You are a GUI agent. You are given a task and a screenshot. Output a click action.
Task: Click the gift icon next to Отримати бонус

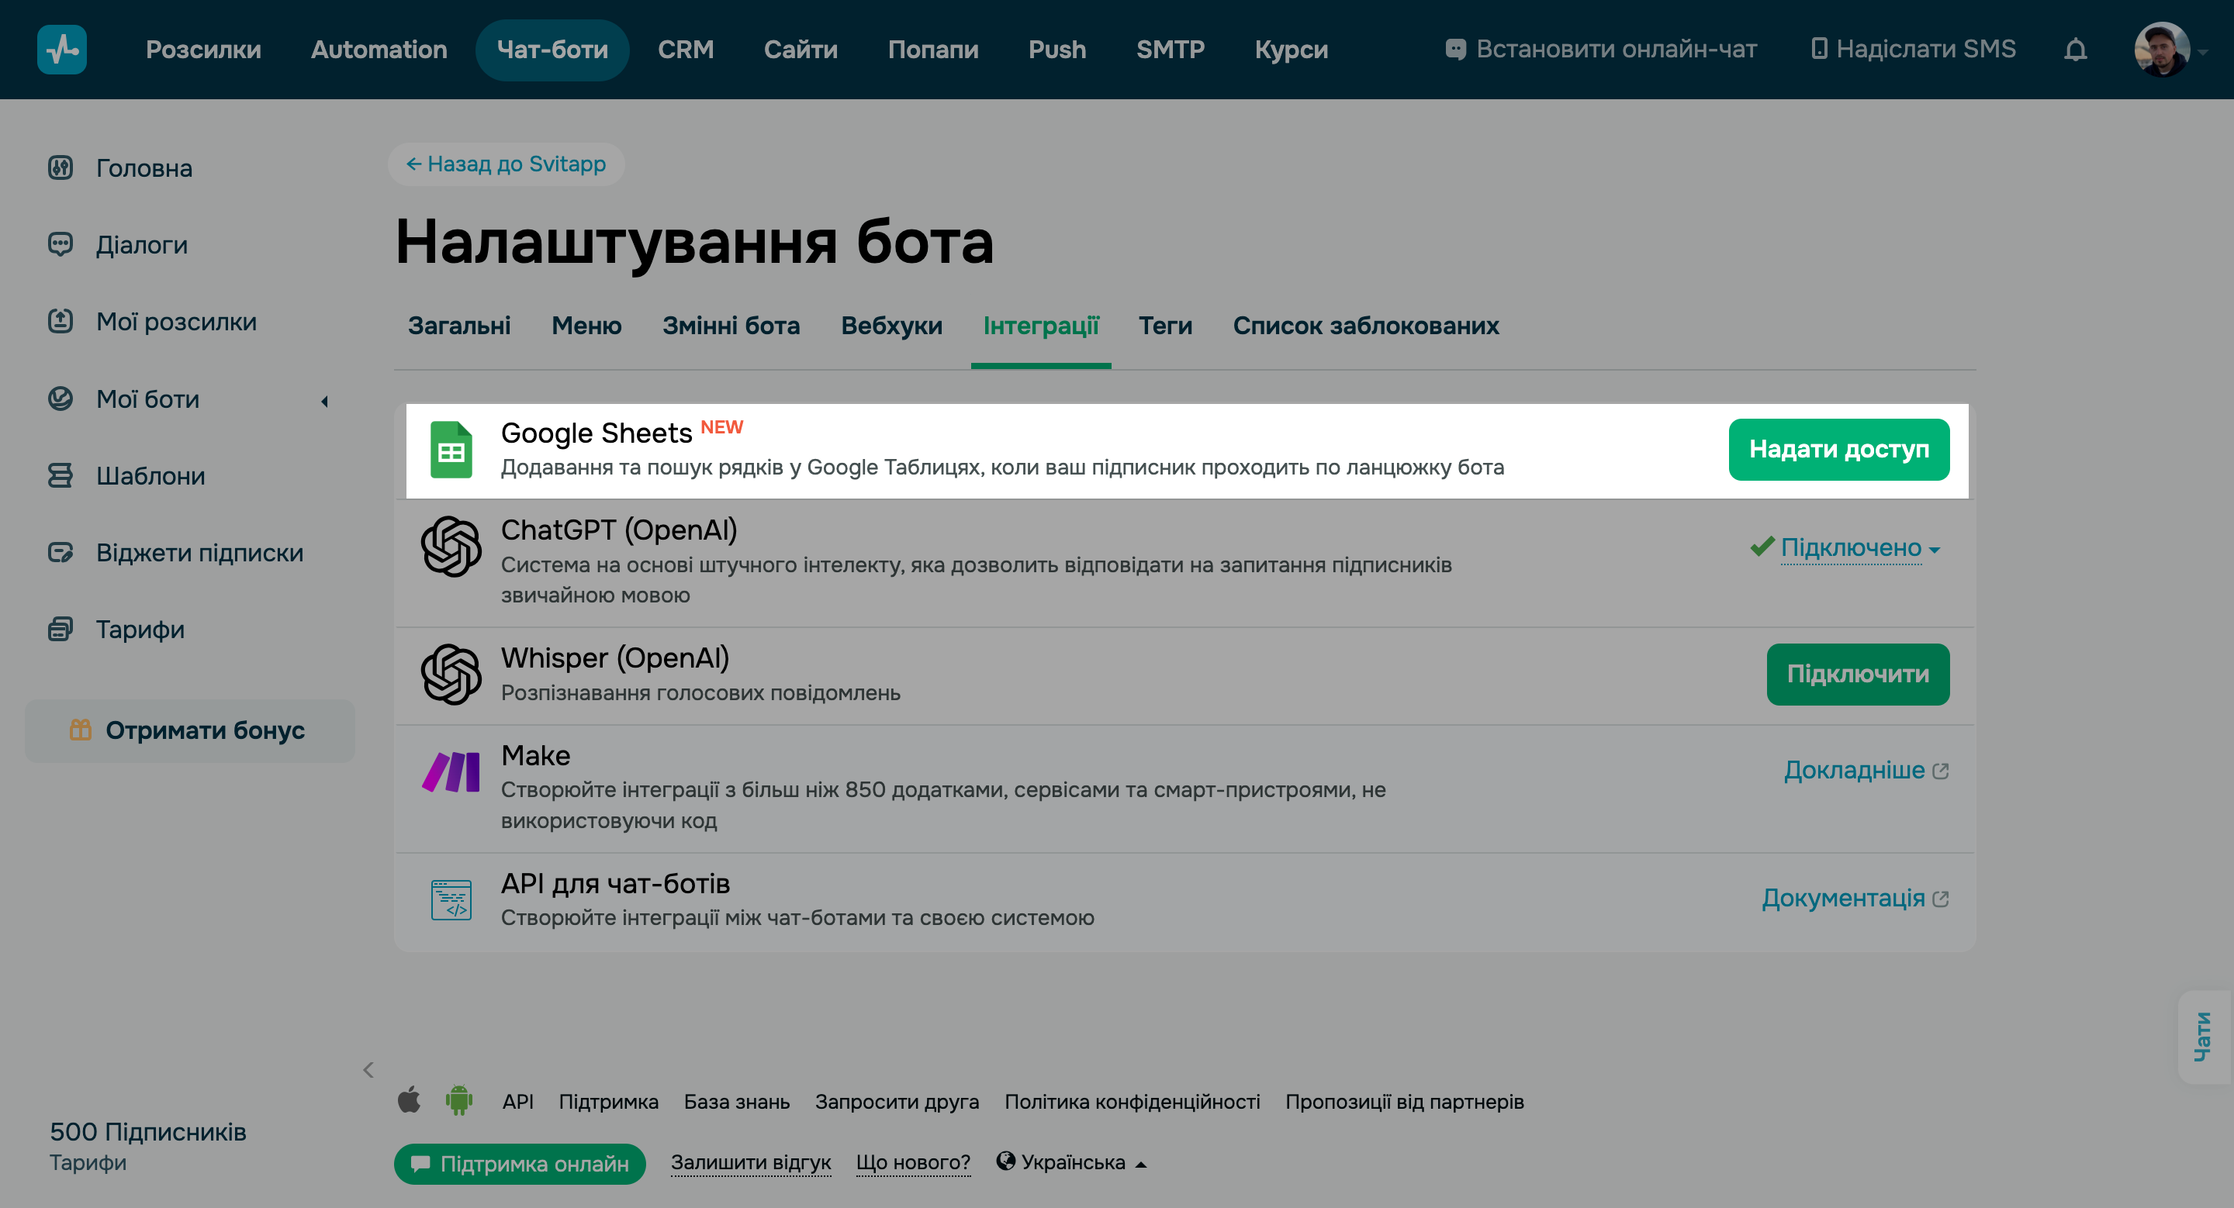(x=81, y=730)
